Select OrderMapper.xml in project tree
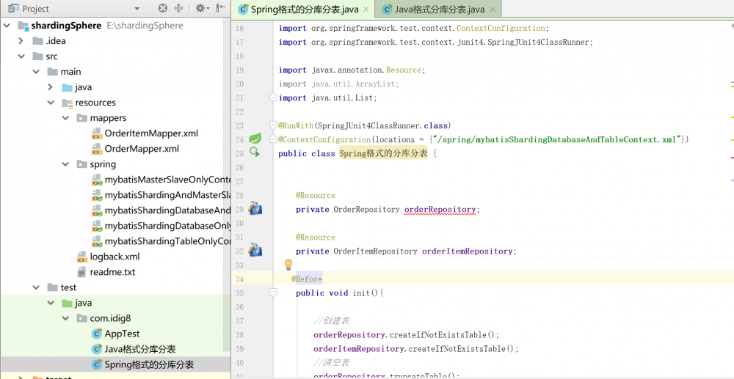The image size is (734, 379). (x=142, y=149)
